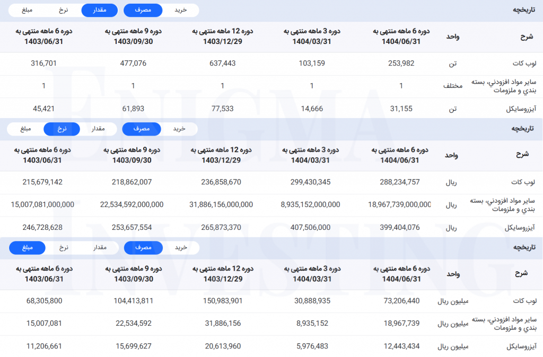Choose مبلغ (amount) in middle table
Viewport: 543px width, 357px height.
pos(25,129)
